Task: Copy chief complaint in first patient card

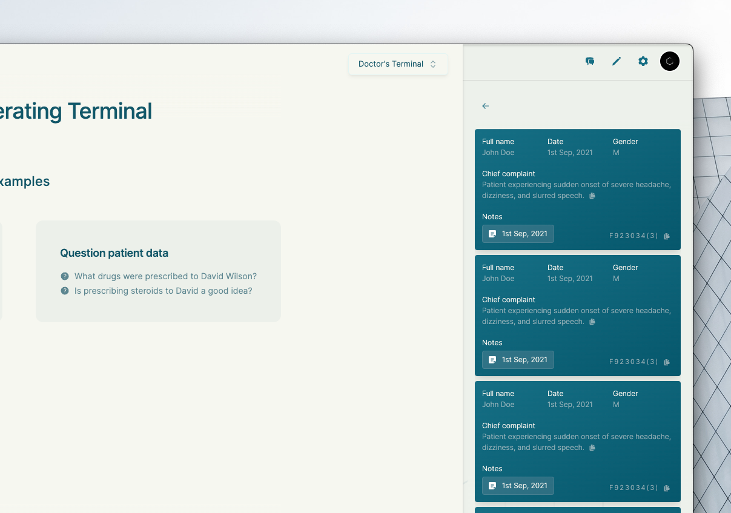Action: [x=592, y=196]
